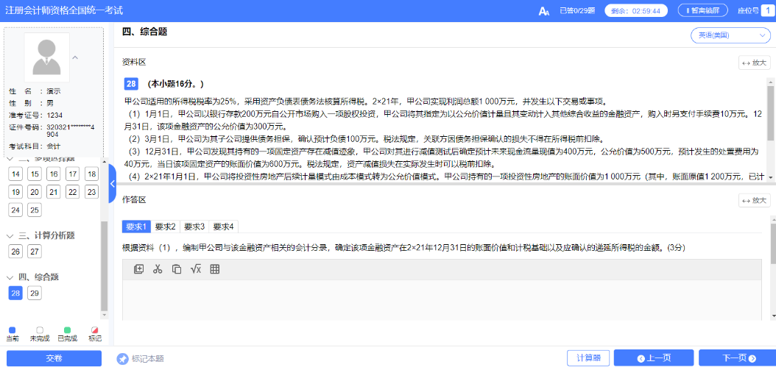This screenshot has height=370, width=776.
Task: Open the 英语(美国) language dropdown
Action: pos(730,35)
